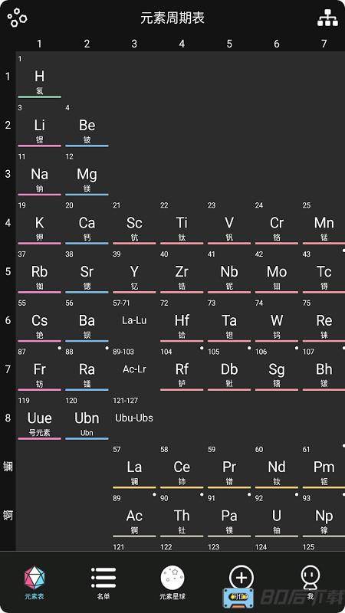Viewport: 345px width, 613px height.
Task: Open the Uue element 119 cell
Action: coord(40,418)
